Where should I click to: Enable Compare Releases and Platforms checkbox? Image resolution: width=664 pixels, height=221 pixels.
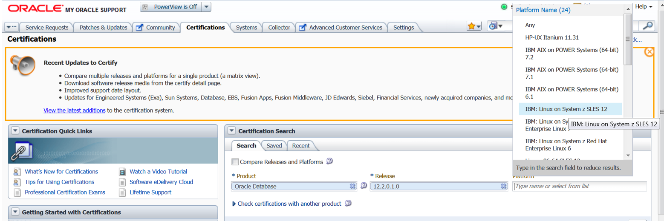[235, 162]
